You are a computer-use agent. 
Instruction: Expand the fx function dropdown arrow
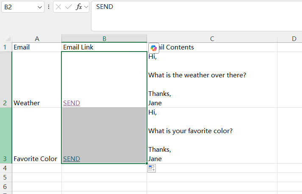click(x=86, y=7)
